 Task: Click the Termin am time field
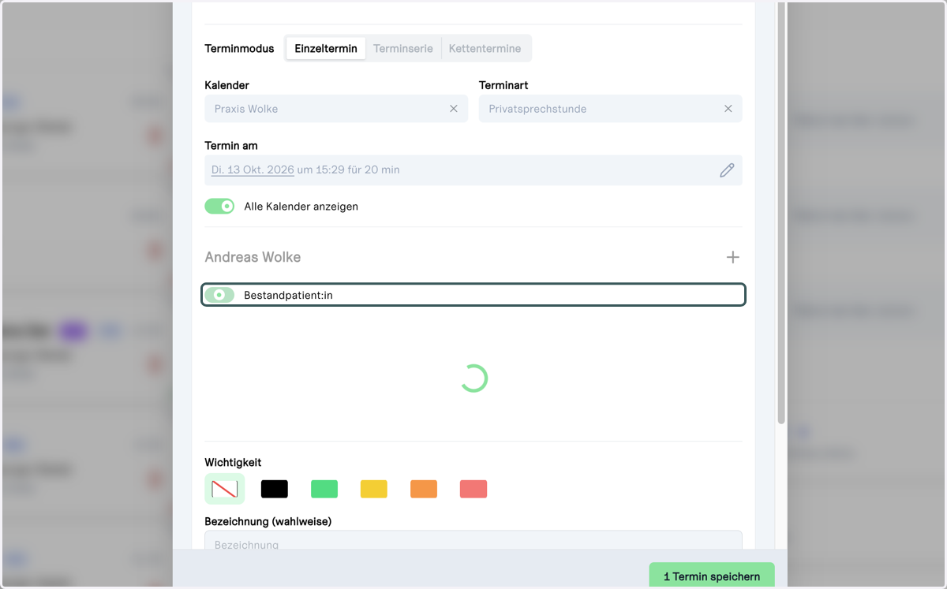click(473, 170)
